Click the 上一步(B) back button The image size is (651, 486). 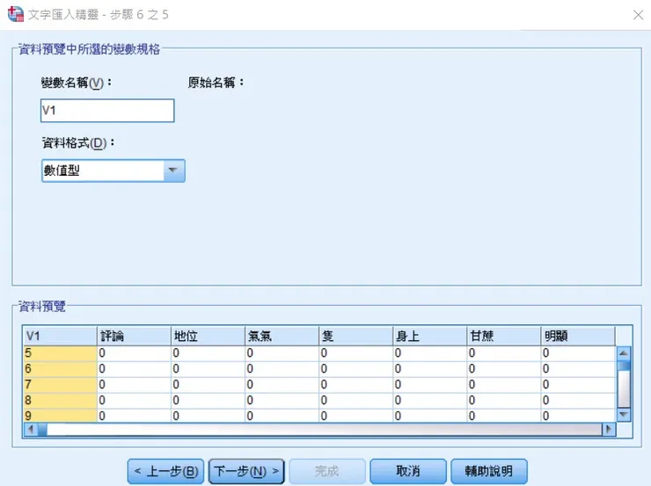[x=165, y=471]
